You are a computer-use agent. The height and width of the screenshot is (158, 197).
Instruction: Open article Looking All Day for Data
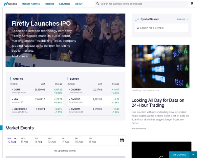pos(158,103)
